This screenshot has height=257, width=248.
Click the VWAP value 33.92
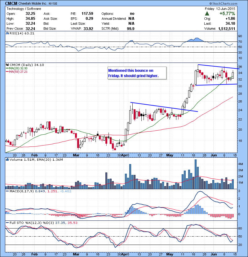coord(88,29)
